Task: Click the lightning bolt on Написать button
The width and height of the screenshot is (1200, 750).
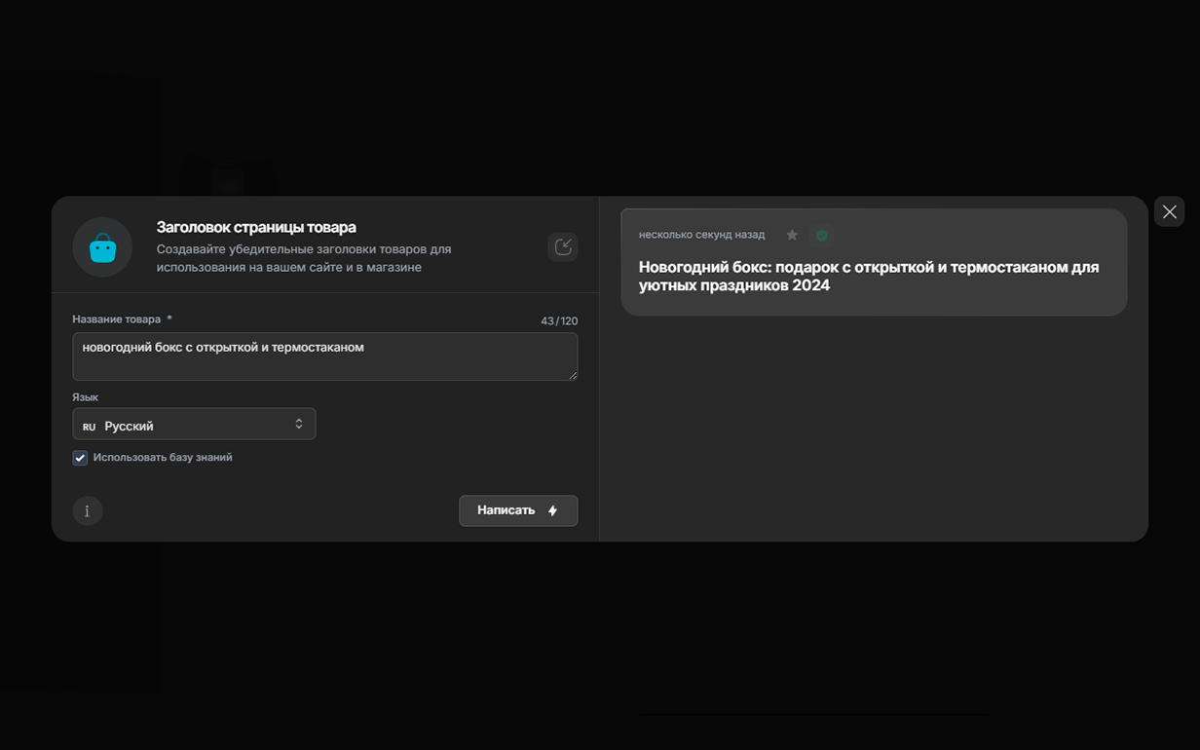Action: tap(552, 510)
